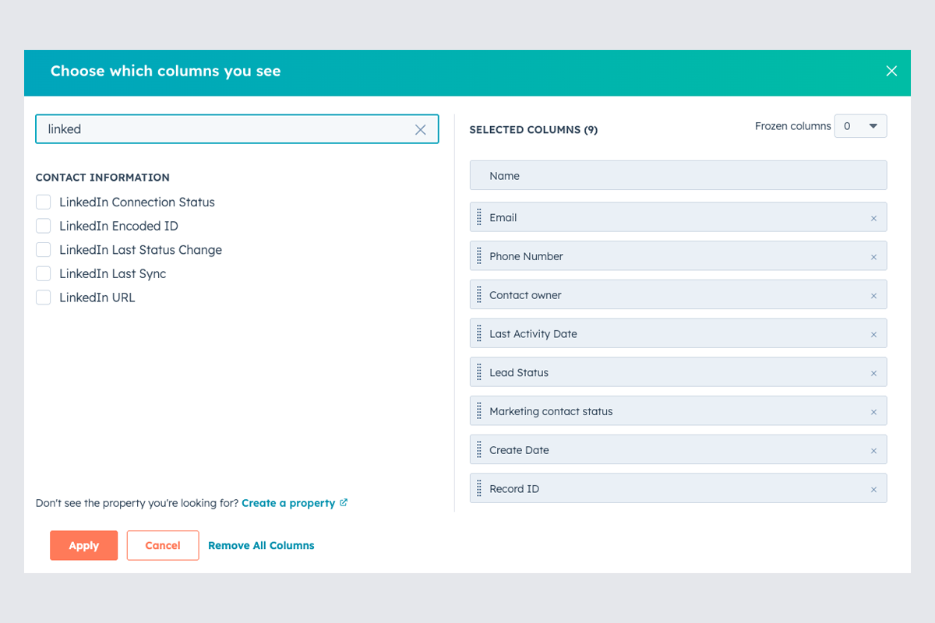Close the column chooser dialog
The height and width of the screenshot is (623, 935).
pyautogui.click(x=891, y=71)
